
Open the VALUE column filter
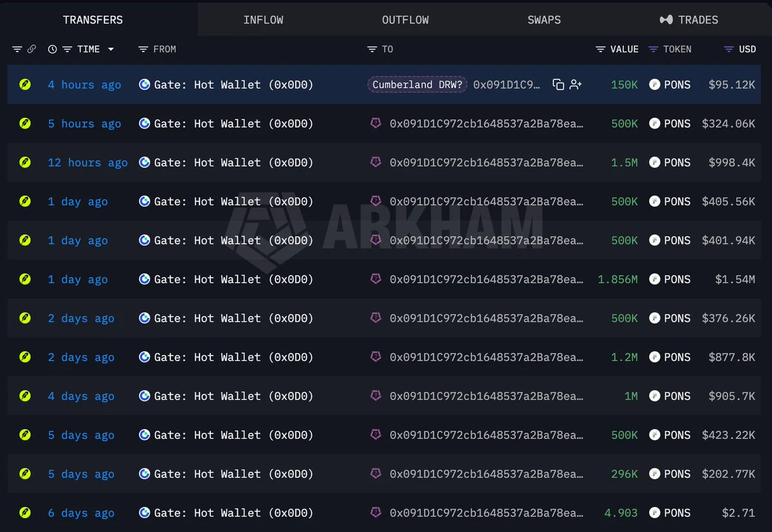(600, 50)
